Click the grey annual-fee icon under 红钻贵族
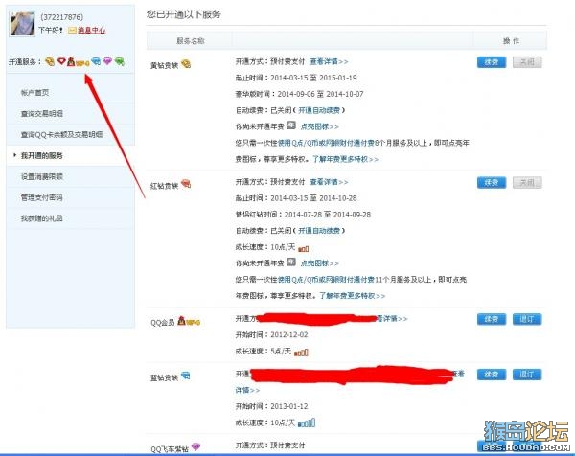Viewport: 575px width, 456px height. (x=291, y=262)
